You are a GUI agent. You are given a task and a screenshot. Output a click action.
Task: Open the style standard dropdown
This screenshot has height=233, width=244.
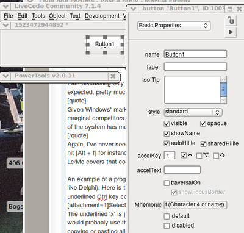[193, 112]
